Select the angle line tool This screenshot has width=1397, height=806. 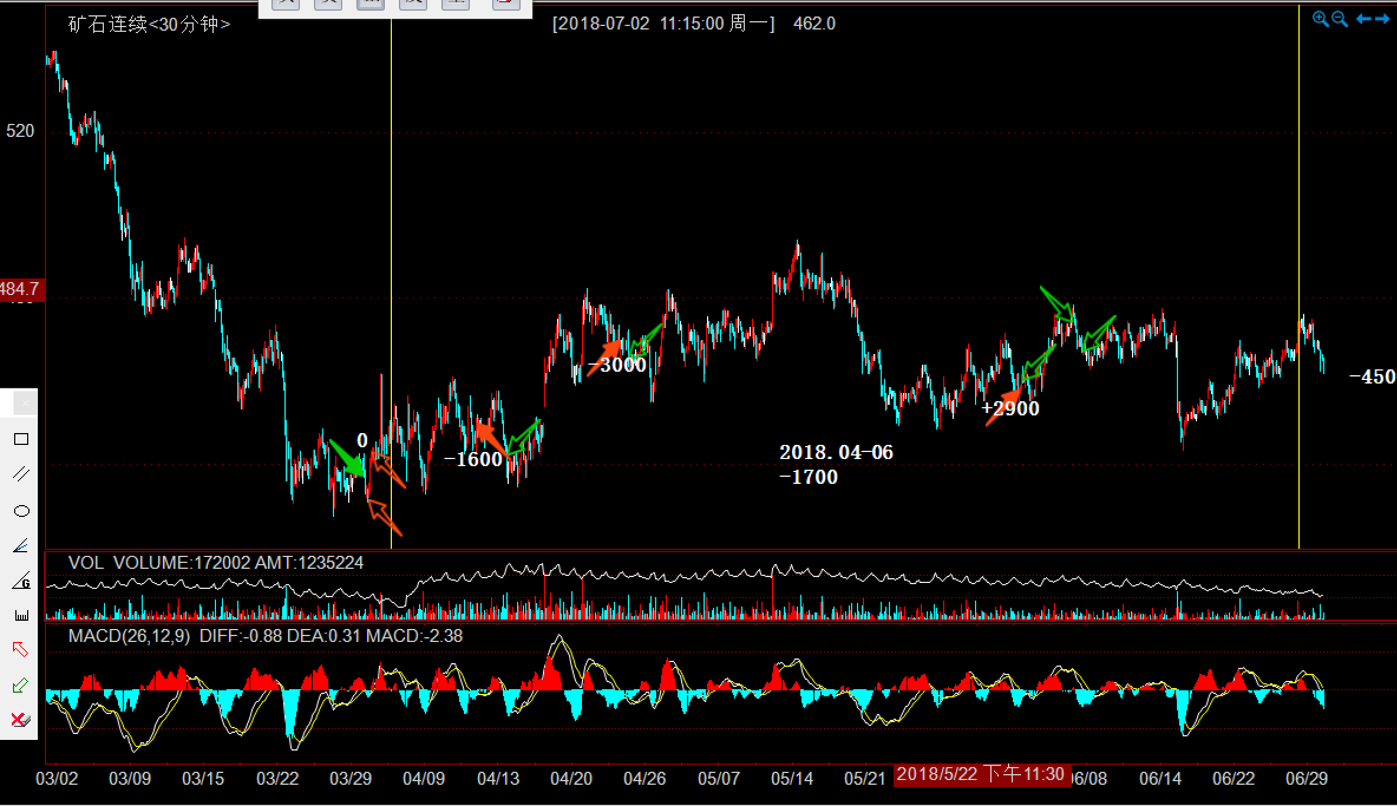21,546
